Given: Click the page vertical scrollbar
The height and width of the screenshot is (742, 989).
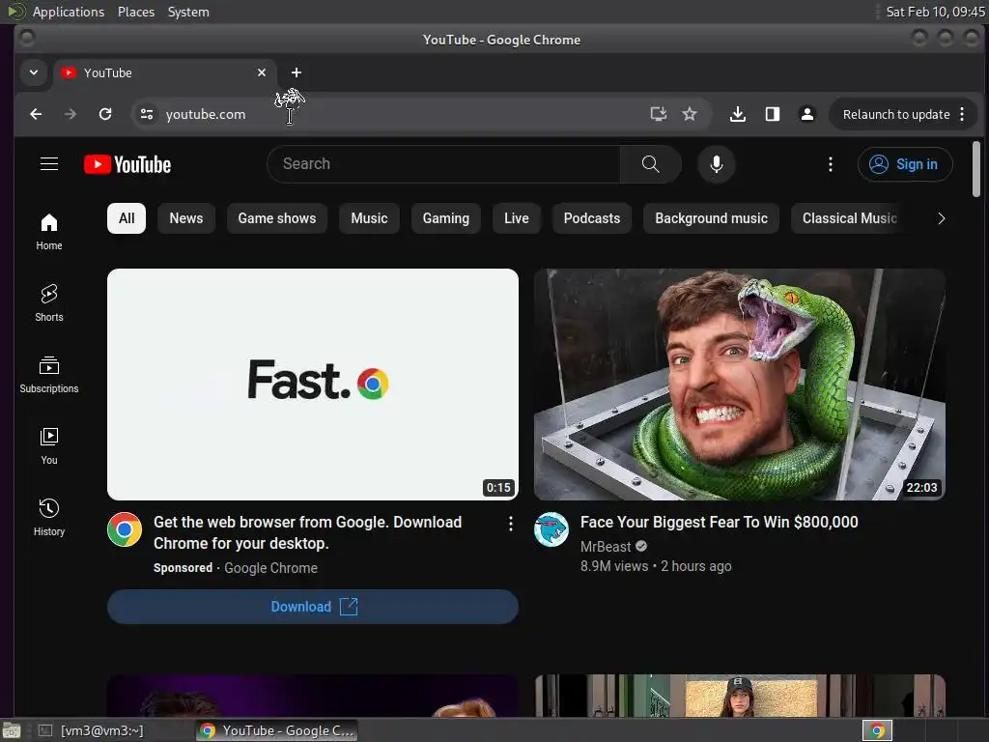Looking at the screenshot, I should tap(975, 169).
